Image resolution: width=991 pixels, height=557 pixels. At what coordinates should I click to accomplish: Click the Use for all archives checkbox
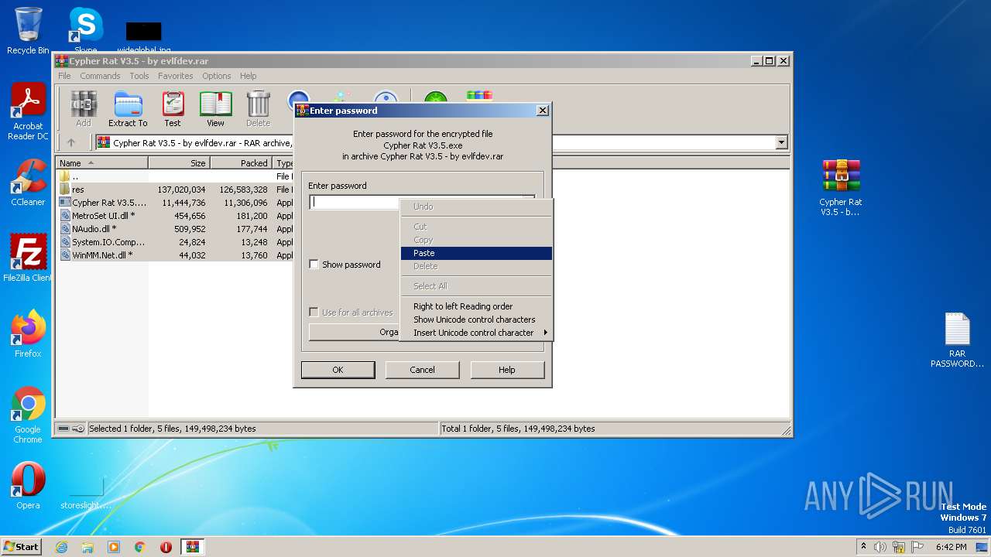314,313
